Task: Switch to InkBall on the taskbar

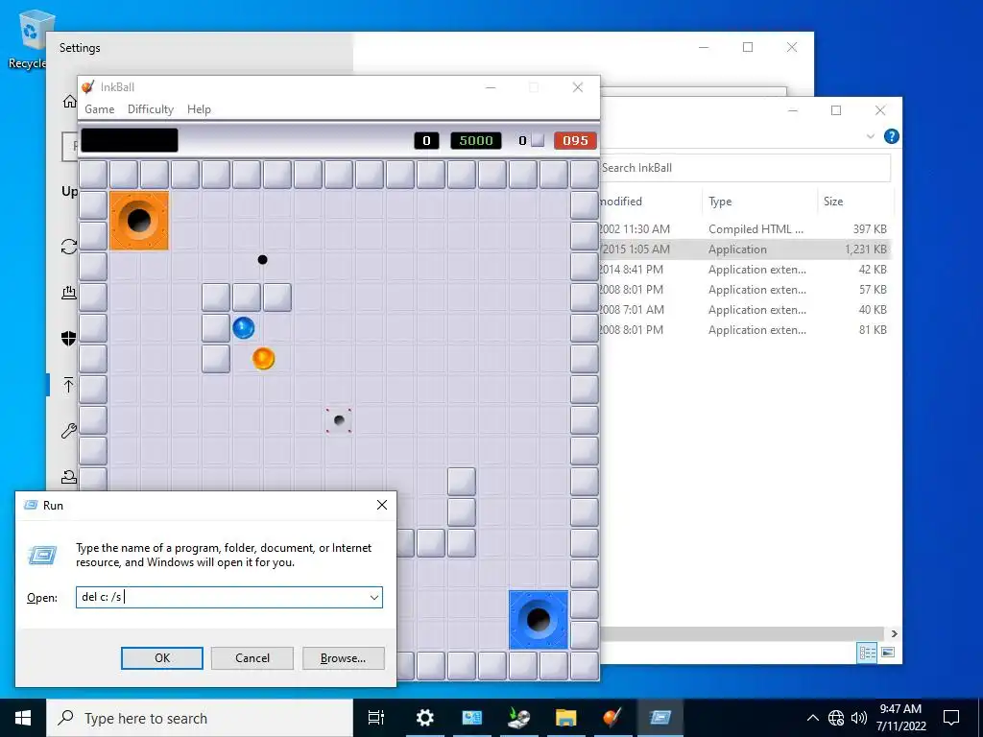Action: tap(612, 718)
